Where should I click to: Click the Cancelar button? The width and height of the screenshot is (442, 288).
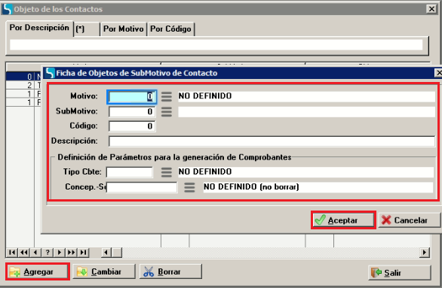pyautogui.click(x=409, y=220)
